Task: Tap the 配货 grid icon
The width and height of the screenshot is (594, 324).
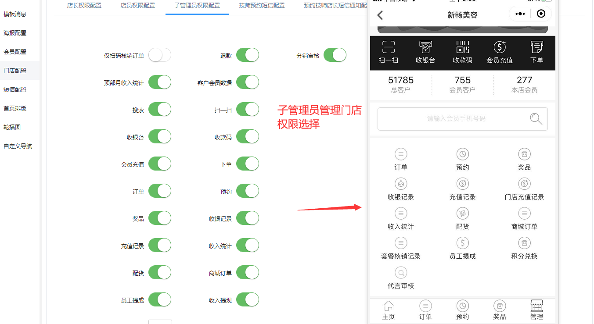Action: (462, 213)
